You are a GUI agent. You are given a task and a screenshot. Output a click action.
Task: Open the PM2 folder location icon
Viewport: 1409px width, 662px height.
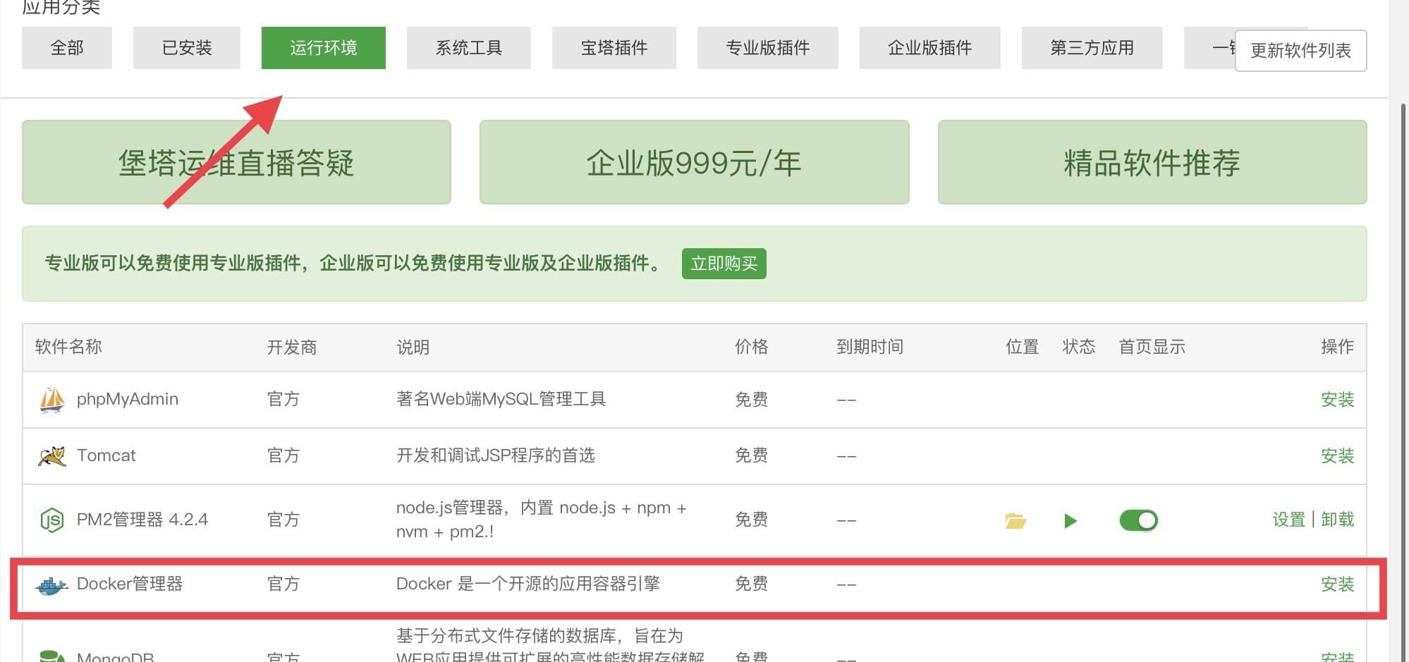pyautogui.click(x=1015, y=520)
